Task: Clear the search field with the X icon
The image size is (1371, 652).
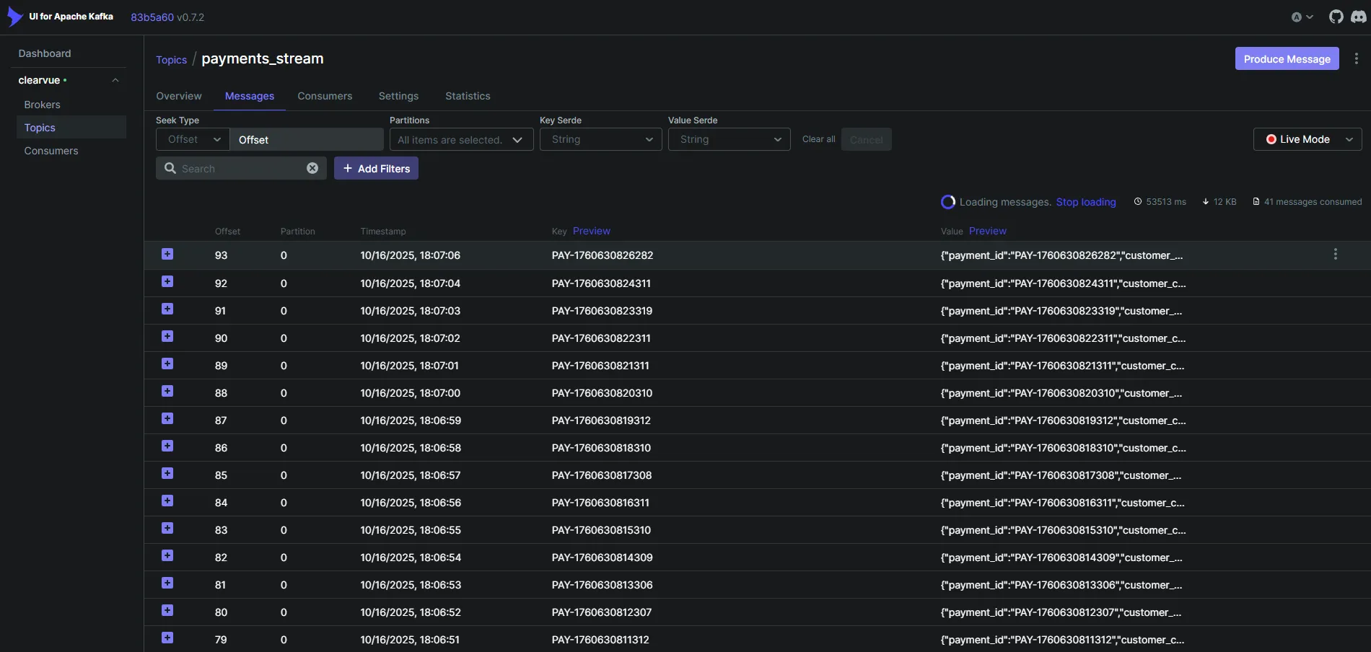Action: point(312,168)
